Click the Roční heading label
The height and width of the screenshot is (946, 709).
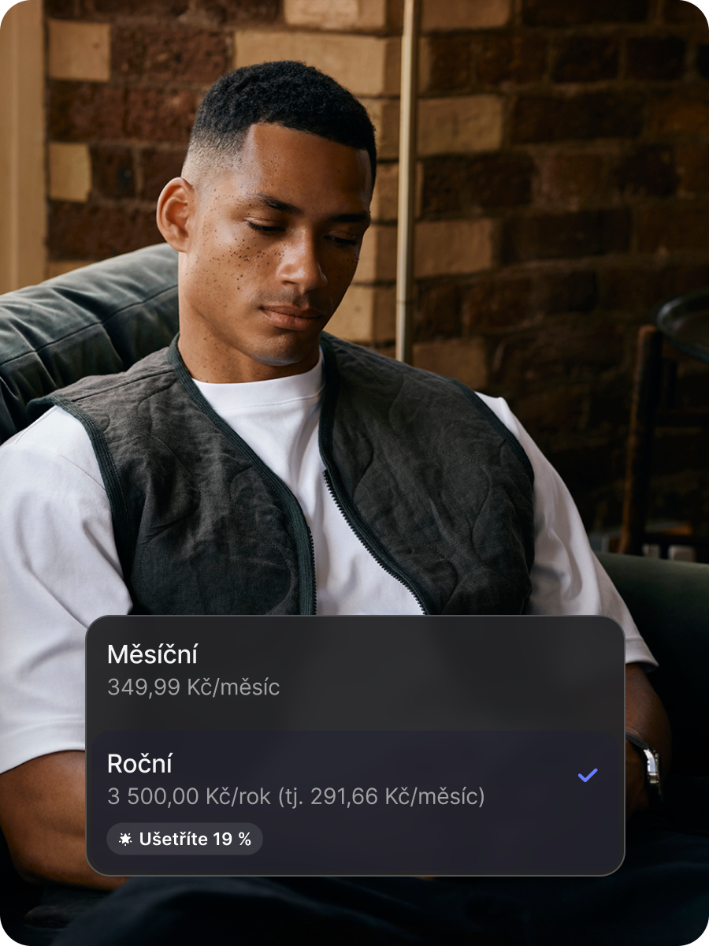139,763
